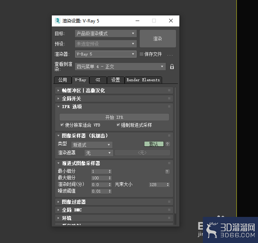Open the 预设 preset dropdown
The width and height of the screenshot is (258, 243).
pyautogui.click(x=105, y=44)
